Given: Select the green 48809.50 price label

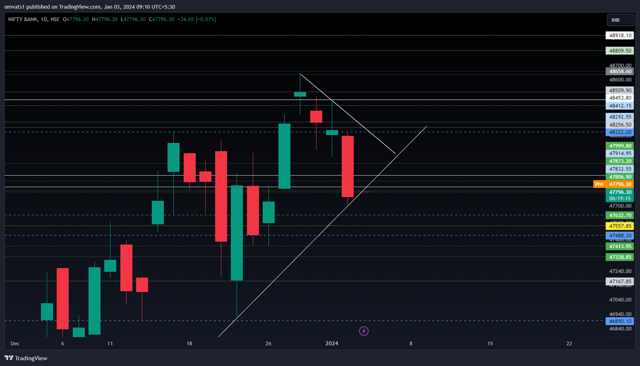Looking at the screenshot, I should click(x=620, y=51).
